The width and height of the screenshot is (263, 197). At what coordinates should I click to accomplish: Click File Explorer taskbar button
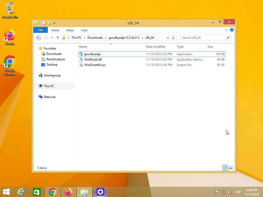tap(84, 192)
